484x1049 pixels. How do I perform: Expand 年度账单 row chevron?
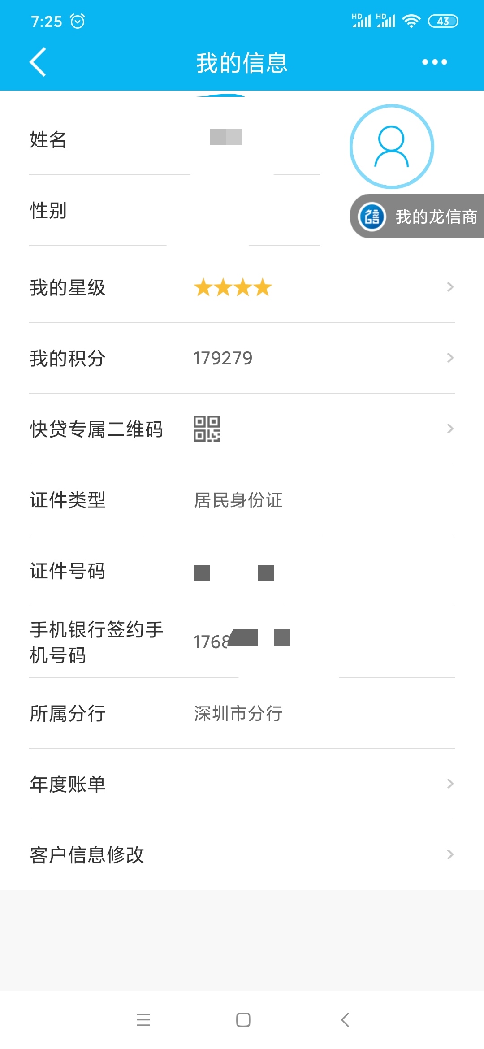coord(450,784)
